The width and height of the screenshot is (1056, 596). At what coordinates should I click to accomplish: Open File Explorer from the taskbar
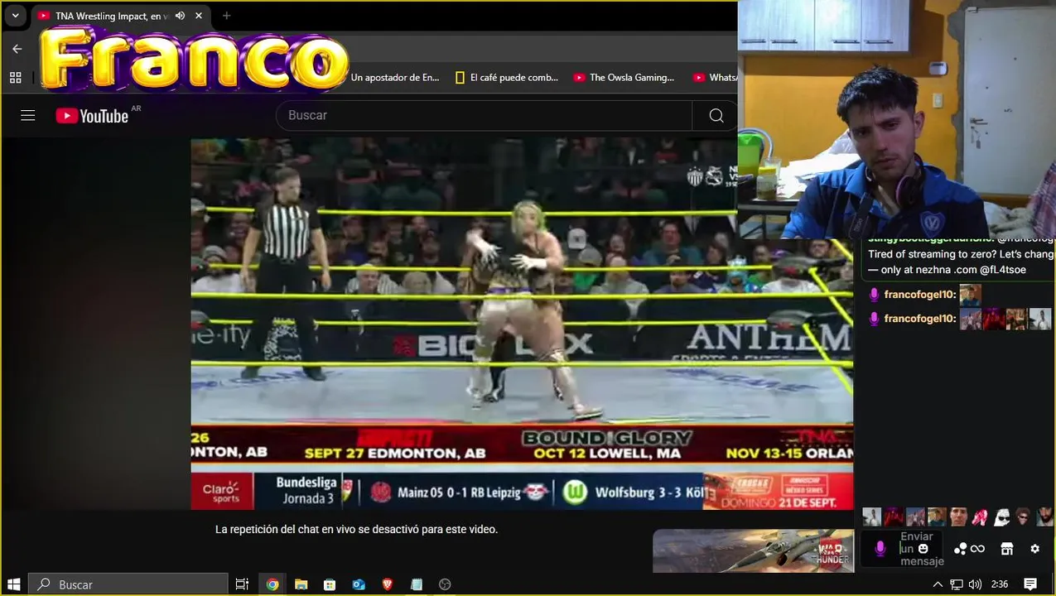[301, 584]
